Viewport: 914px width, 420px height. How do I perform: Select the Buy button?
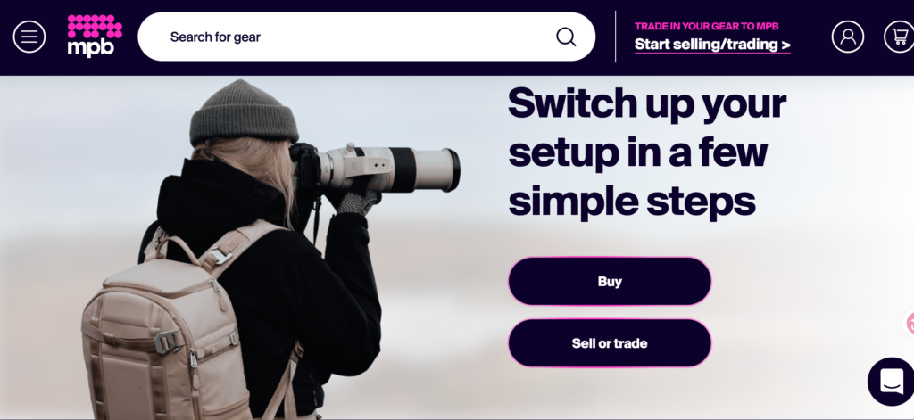[x=610, y=282]
